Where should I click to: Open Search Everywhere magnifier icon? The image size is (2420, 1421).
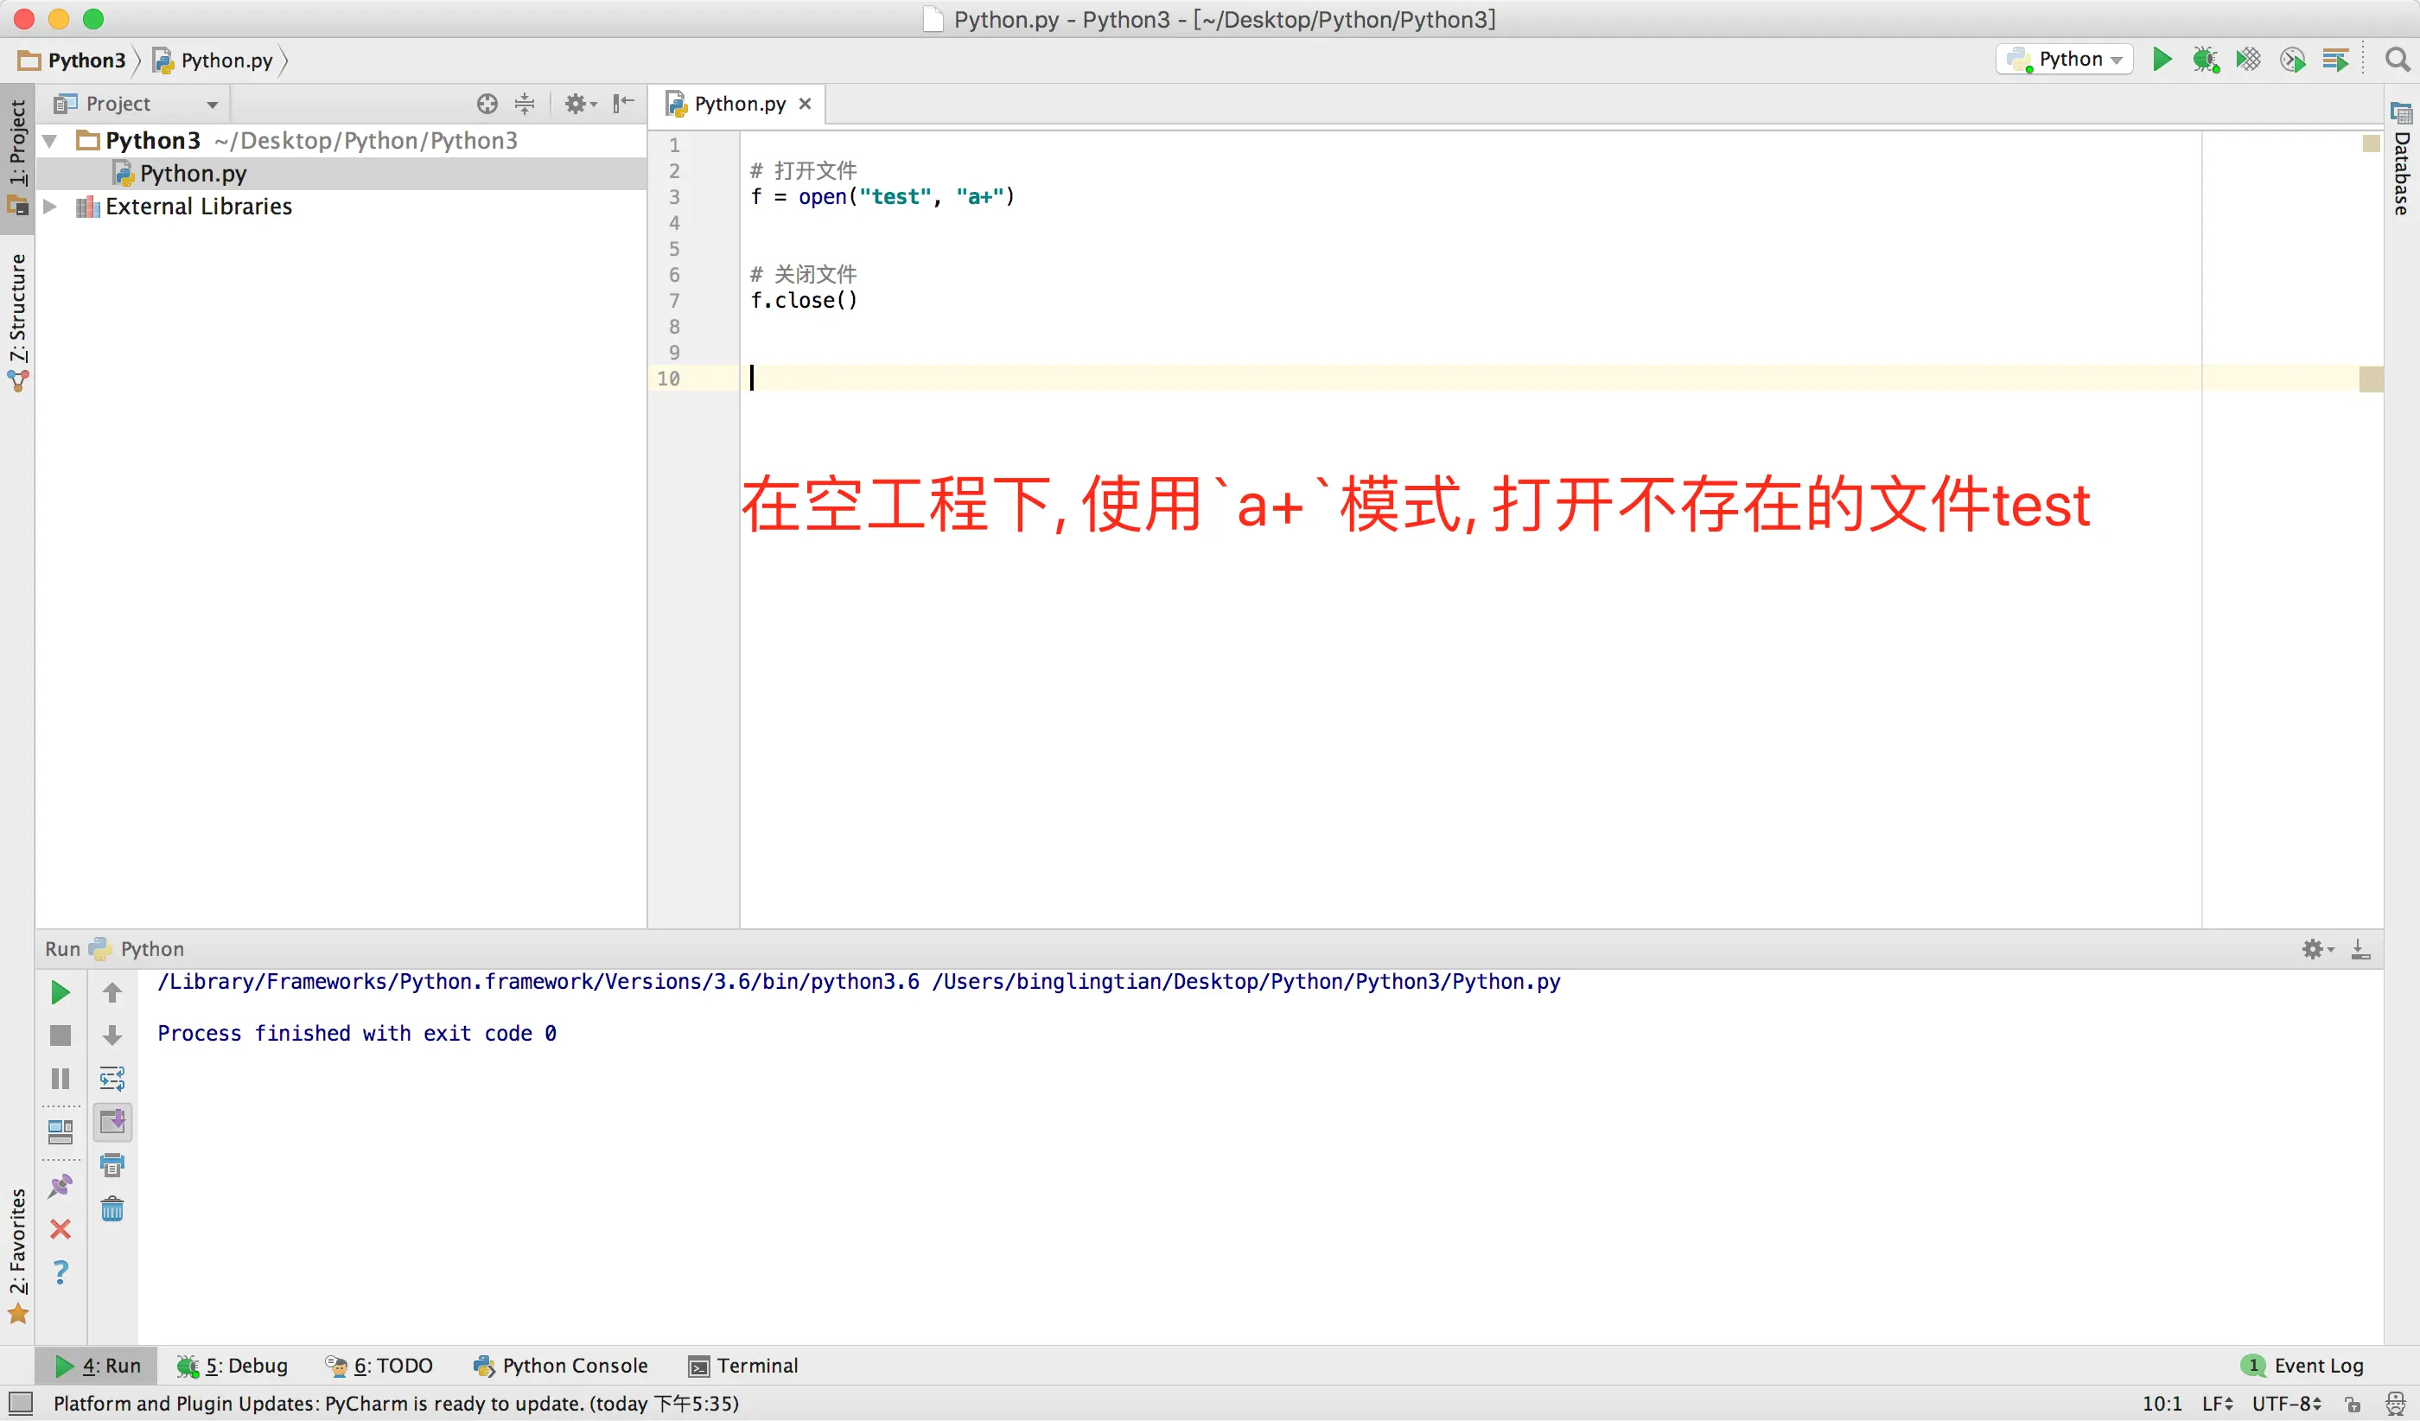coord(2397,60)
